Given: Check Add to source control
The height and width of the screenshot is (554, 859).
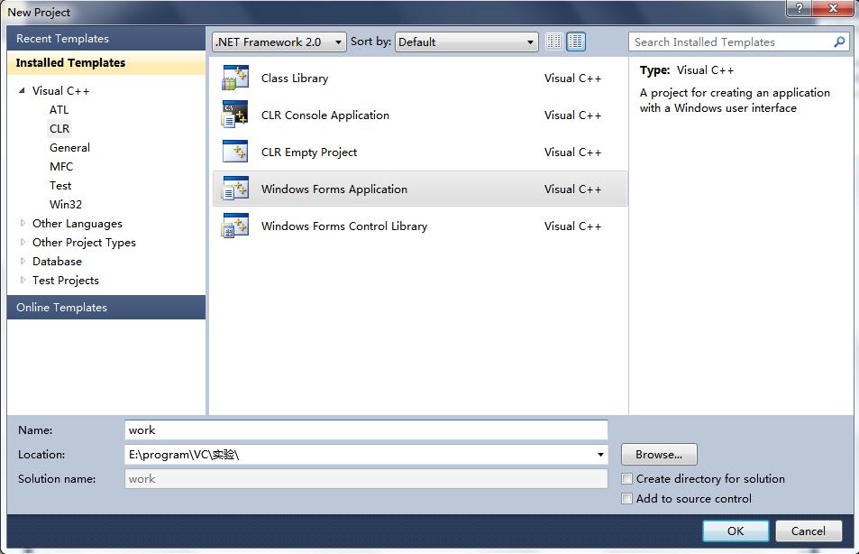Looking at the screenshot, I should point(626,499).
